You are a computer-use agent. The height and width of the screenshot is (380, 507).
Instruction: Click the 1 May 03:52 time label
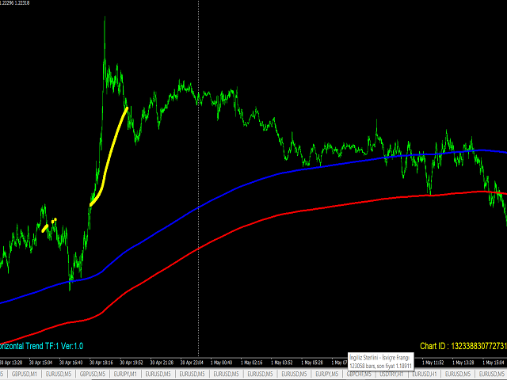point(282,363)
